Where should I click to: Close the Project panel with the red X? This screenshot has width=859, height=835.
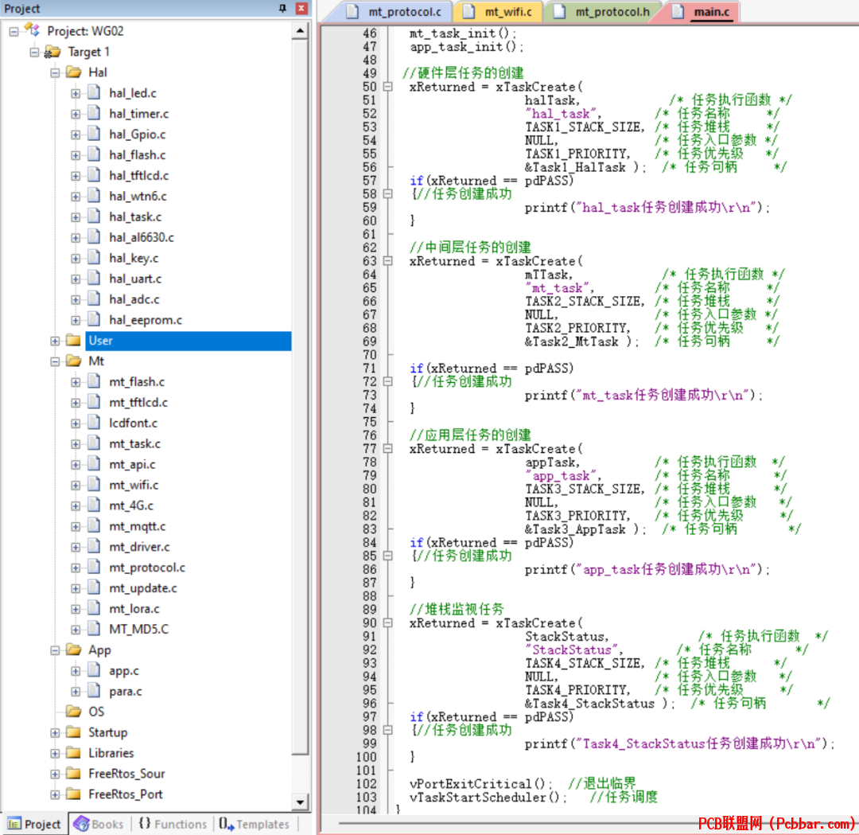point(301,8)
